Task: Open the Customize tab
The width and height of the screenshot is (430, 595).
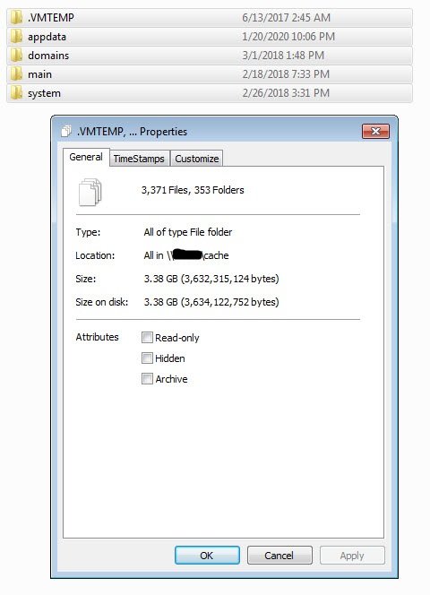Action: [x=196, y=159]
